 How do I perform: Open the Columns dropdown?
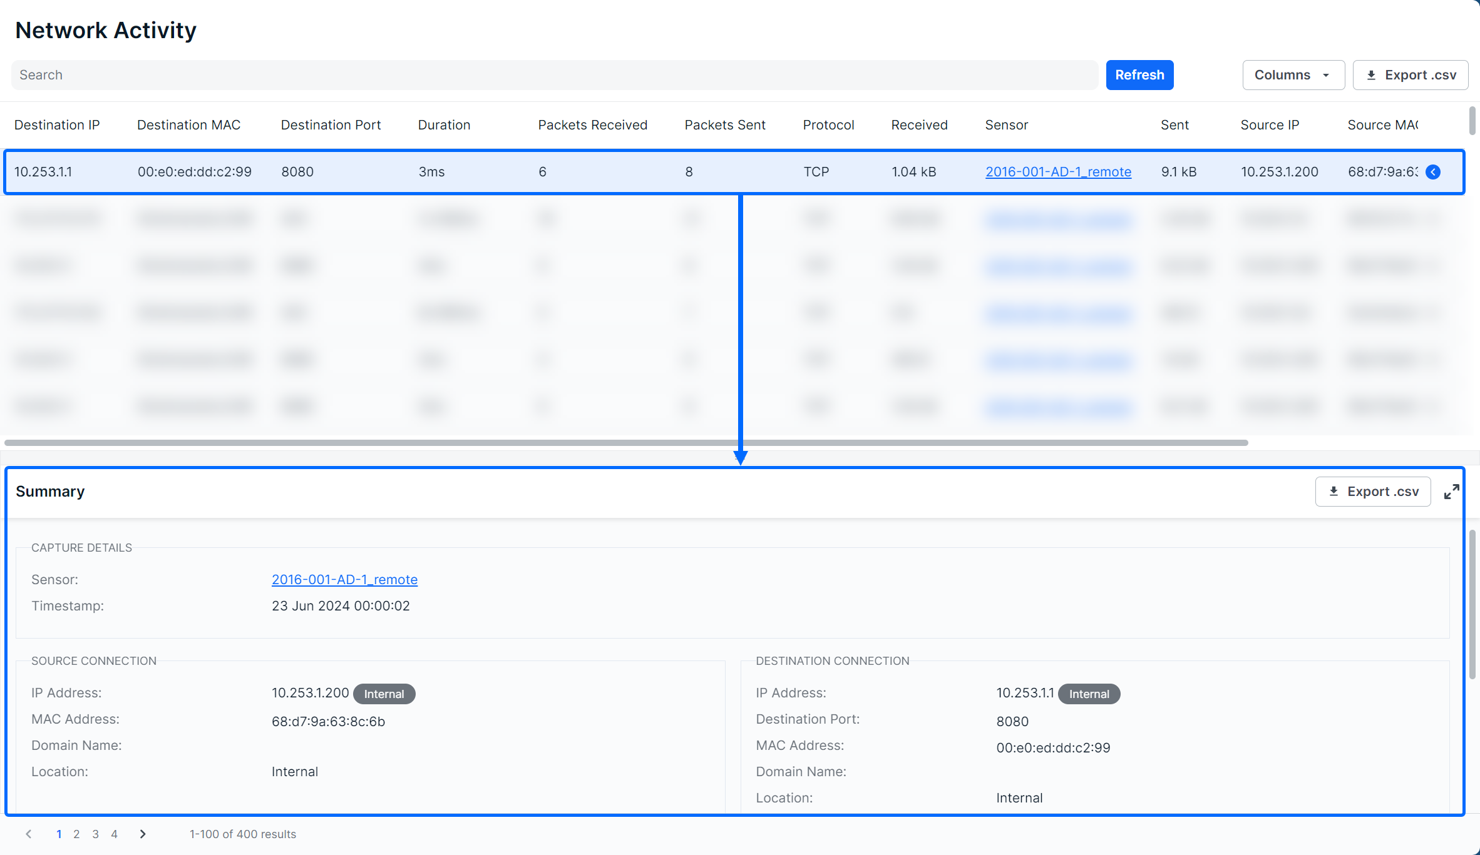click(1293, 75)
